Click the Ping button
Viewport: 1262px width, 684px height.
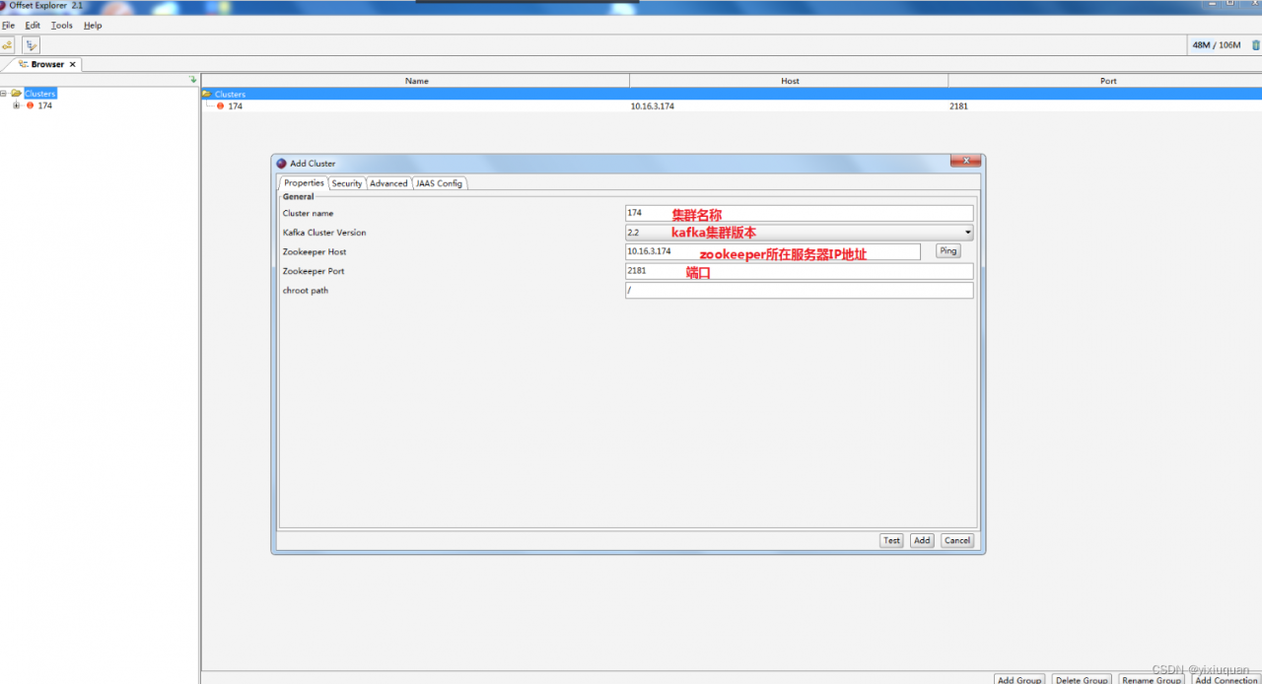click(x=948, y=251)
